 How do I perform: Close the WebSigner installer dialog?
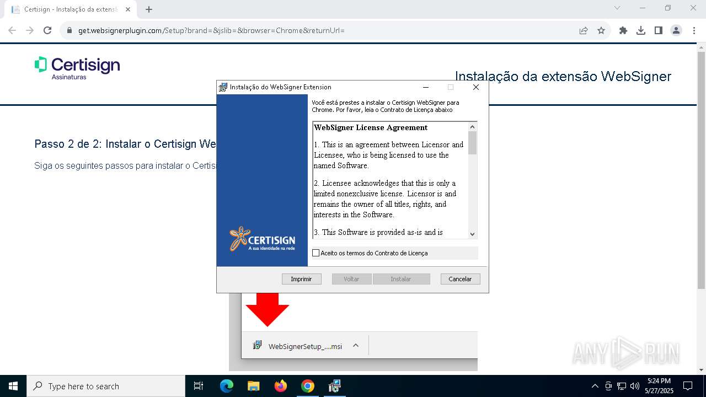pyautogui.click(x=476, y=87)
